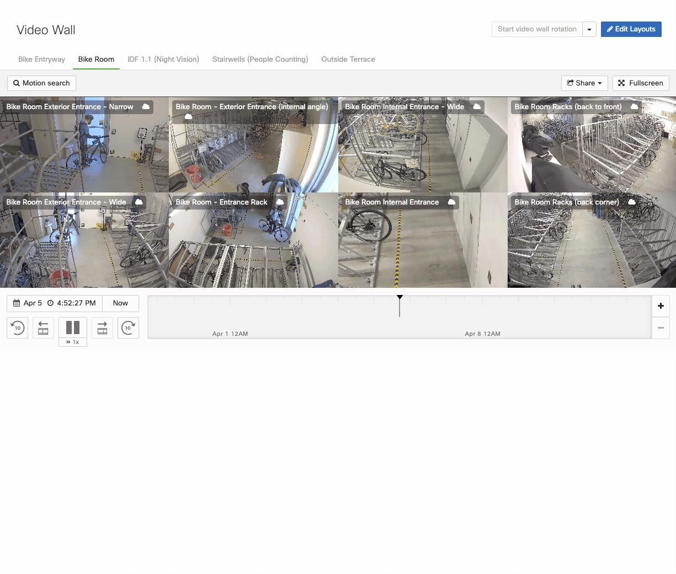The height and width of the screenshot is (574, 676).
Task: Open the video wall rotation dropdown arrow
Action: pos(589,29)
